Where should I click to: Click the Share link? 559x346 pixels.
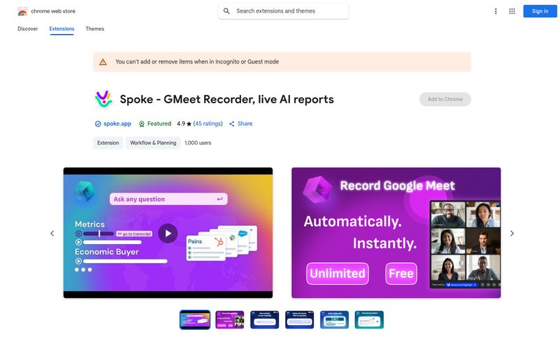point(245,123)
